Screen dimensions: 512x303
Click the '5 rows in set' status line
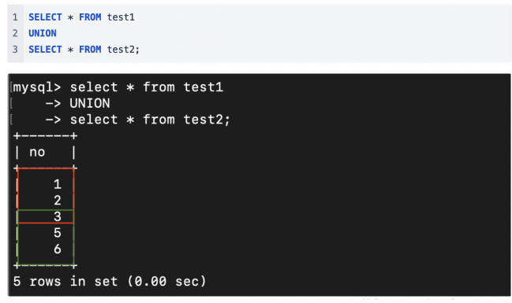[x=110, y=282]
